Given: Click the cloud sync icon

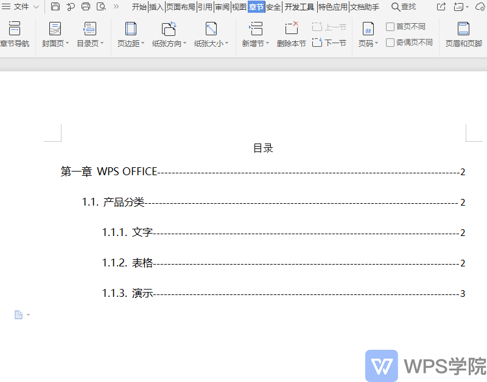Looking at the screenshot, I should pos(480,7).
